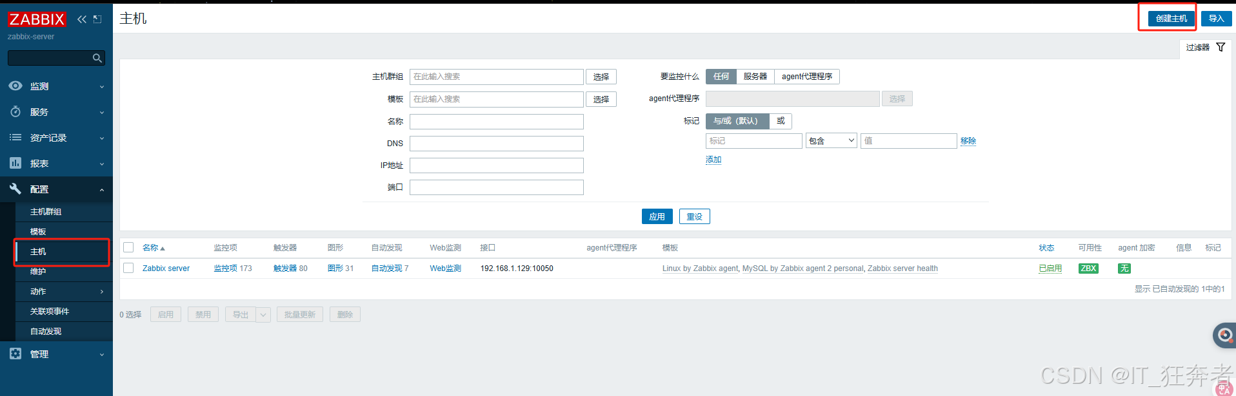Collapse the sidebar with double-arrow icon
The width and height of the screenshot is (1236, 396).
click(x=82, y=19)
